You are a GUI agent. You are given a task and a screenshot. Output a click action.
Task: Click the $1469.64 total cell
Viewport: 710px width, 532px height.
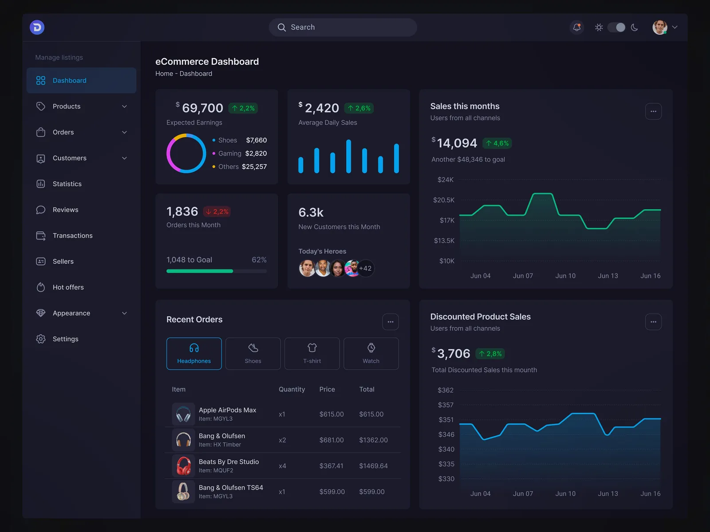tap(374, 466)
